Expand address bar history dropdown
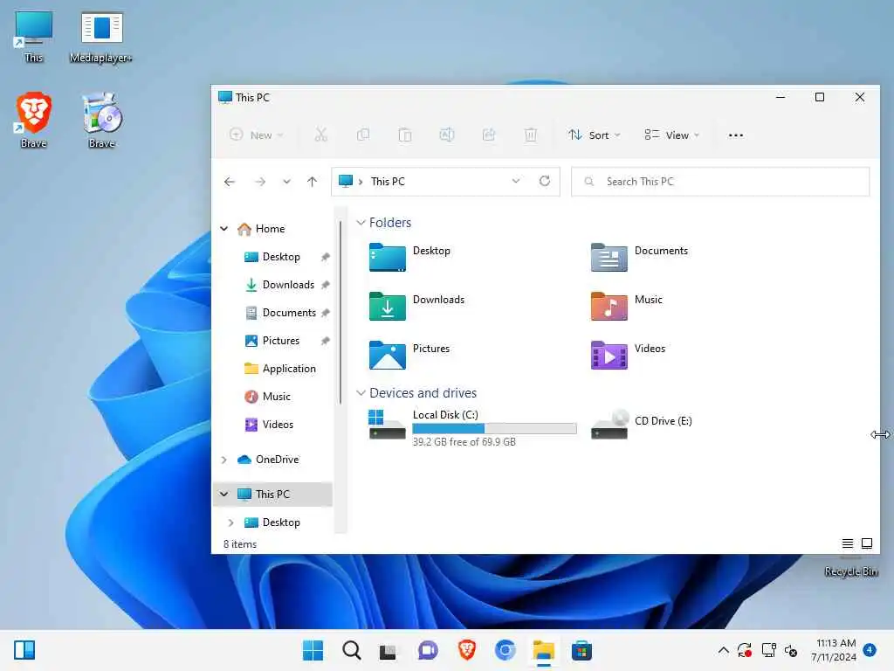The width and height of the screenshot is (894, 671). tap(515, 181)
